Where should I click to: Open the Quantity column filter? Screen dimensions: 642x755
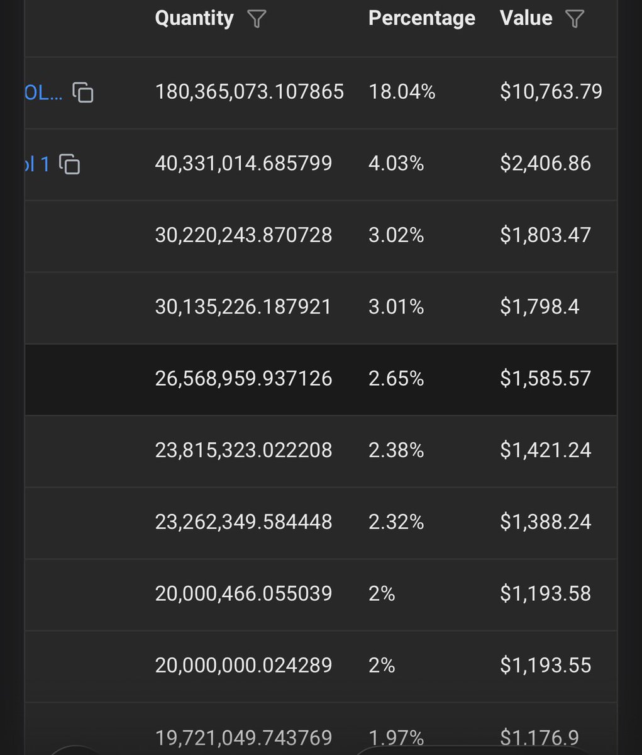point(257,19)
